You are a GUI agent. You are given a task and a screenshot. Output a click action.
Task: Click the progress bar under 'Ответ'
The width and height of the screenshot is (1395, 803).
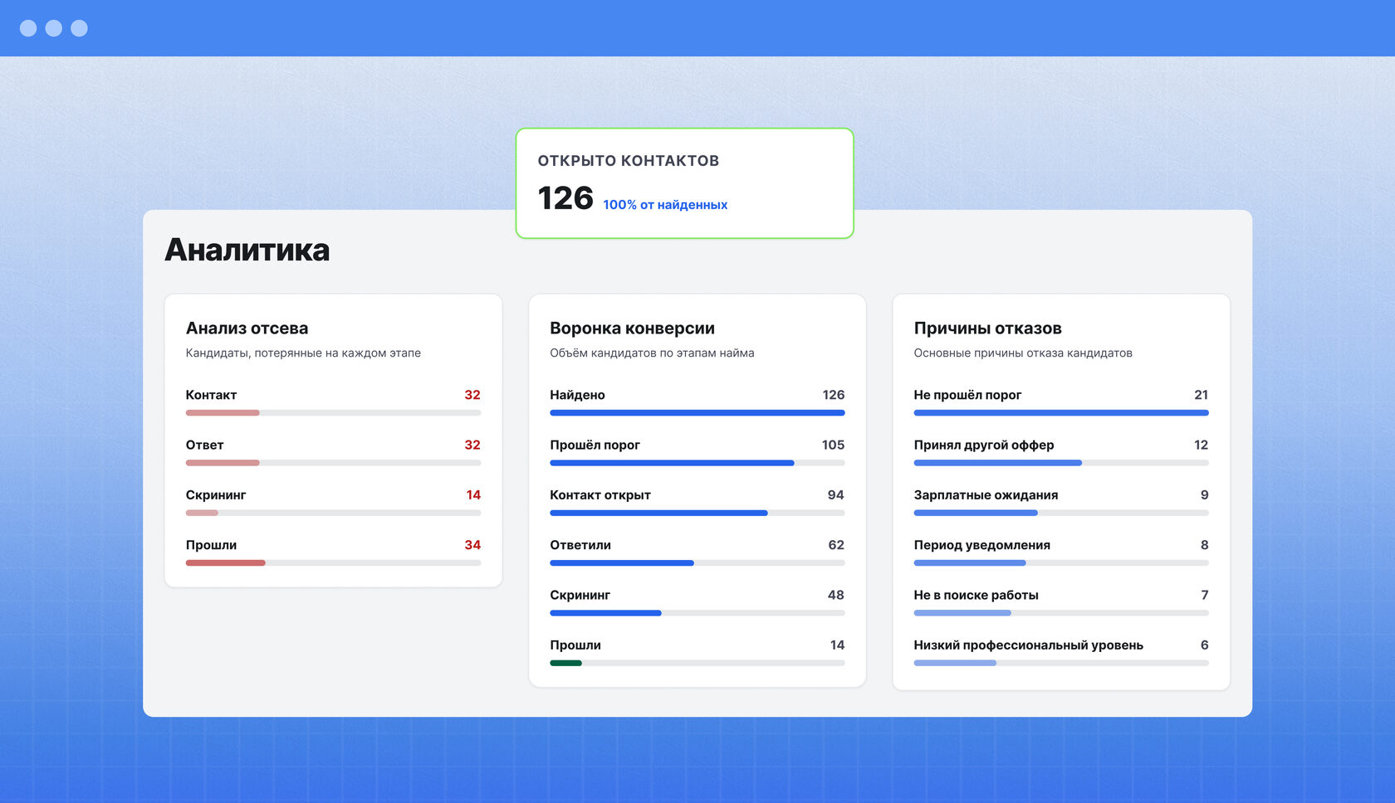click(x=333, y=463)
